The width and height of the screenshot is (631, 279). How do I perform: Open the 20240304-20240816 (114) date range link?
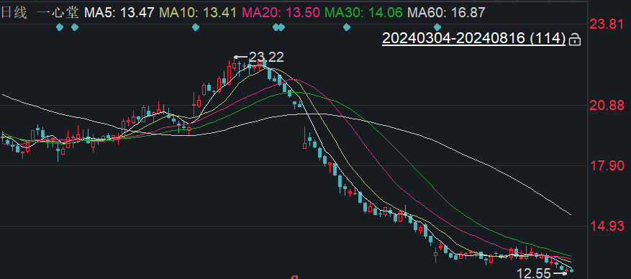point(473,38)
